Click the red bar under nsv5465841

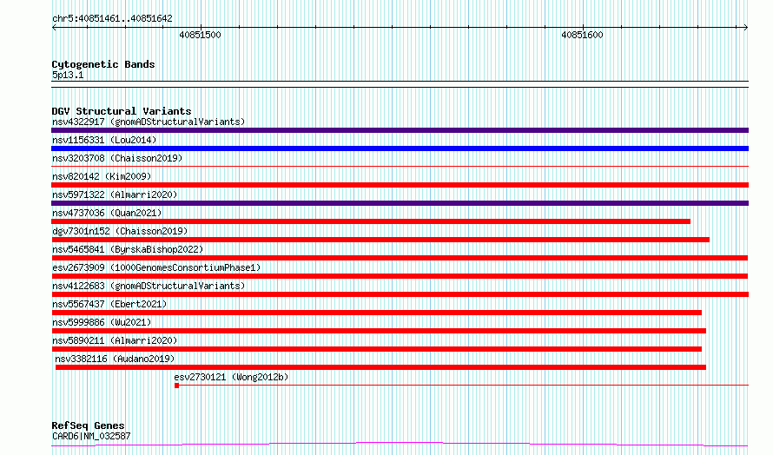tap(400, 258)
